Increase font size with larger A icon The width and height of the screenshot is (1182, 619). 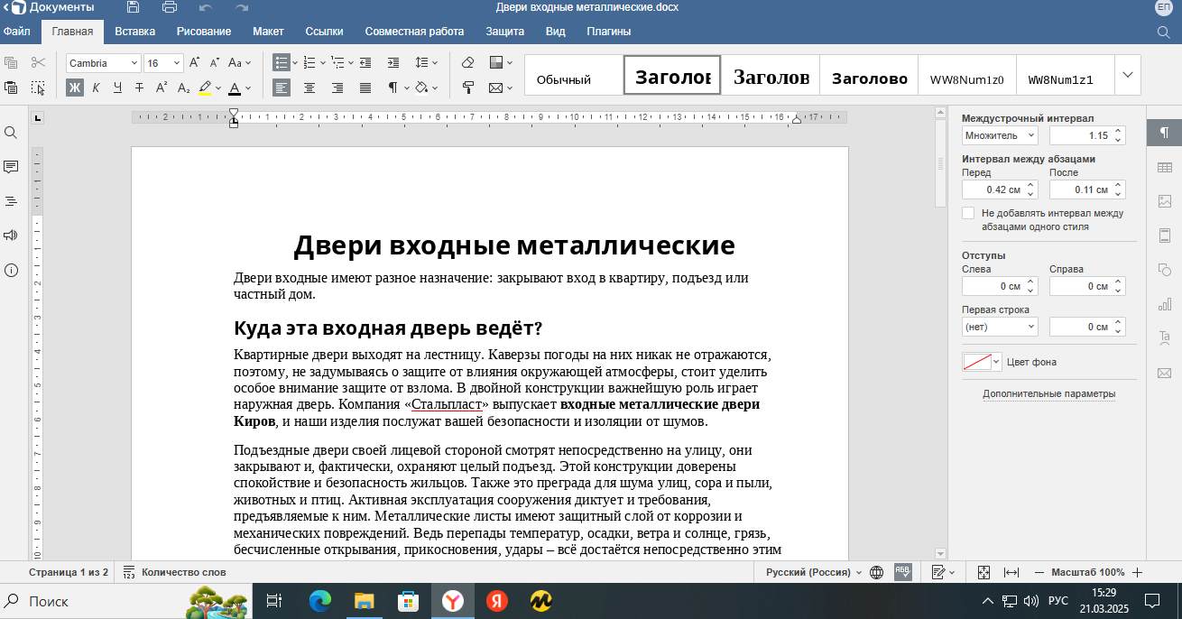coord(194,63)
